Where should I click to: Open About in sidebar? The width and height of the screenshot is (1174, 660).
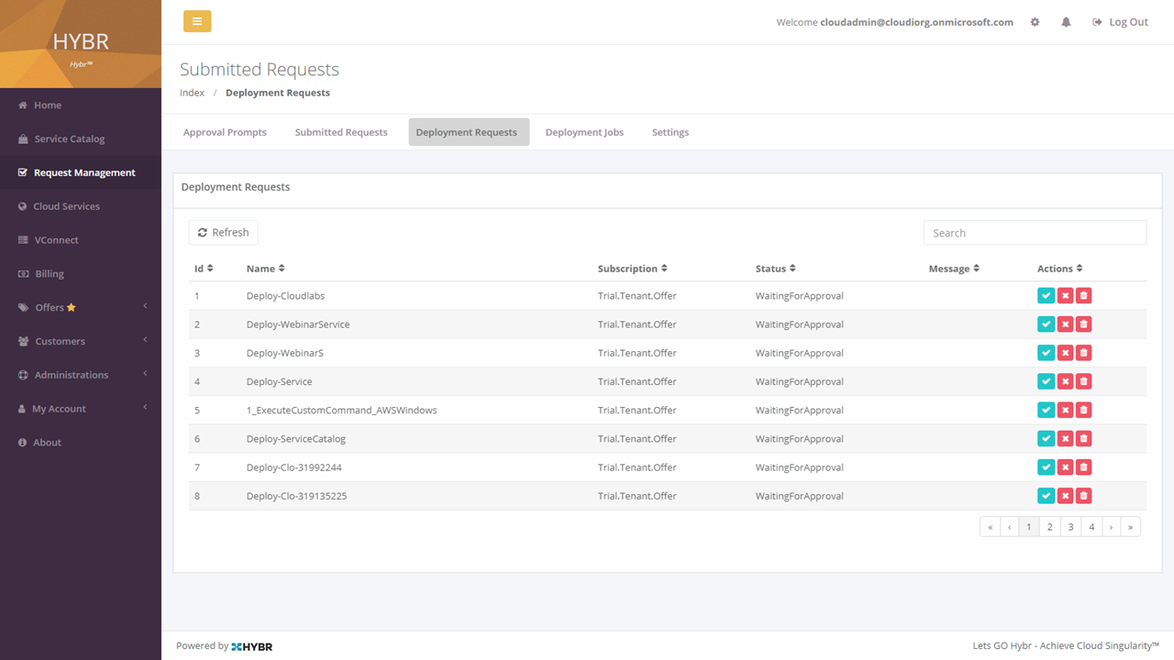click(81, 443)
